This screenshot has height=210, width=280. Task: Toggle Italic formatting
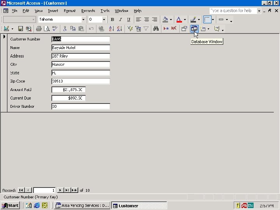(121, 19)
